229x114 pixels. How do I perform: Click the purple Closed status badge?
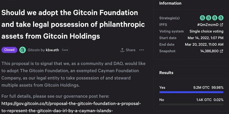point(9,50)
